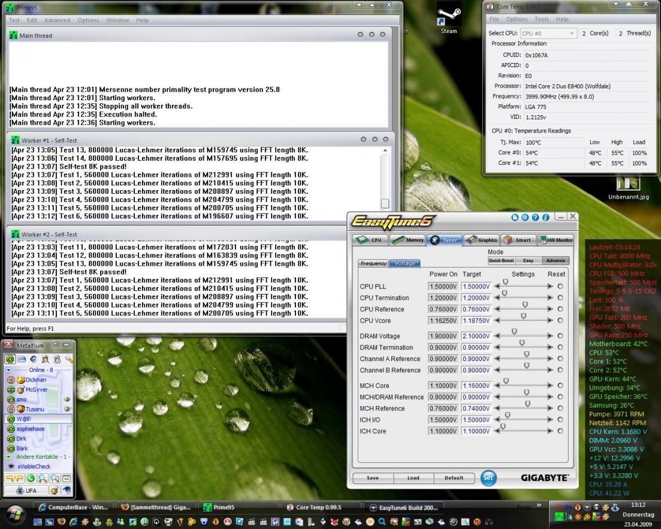The height and width of the screenshot is (529, 661).
Task: Click the smiley status icon beside UFA
Action: click(55, 490)
